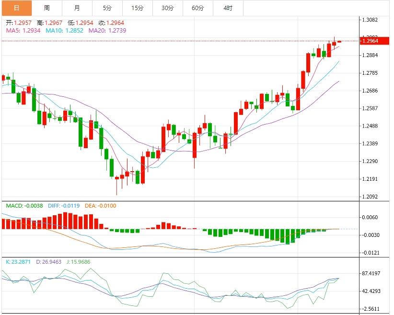394x315 pixels.
Task: Select the 日 (daily) timeframe tab
Action: point(17,8)
